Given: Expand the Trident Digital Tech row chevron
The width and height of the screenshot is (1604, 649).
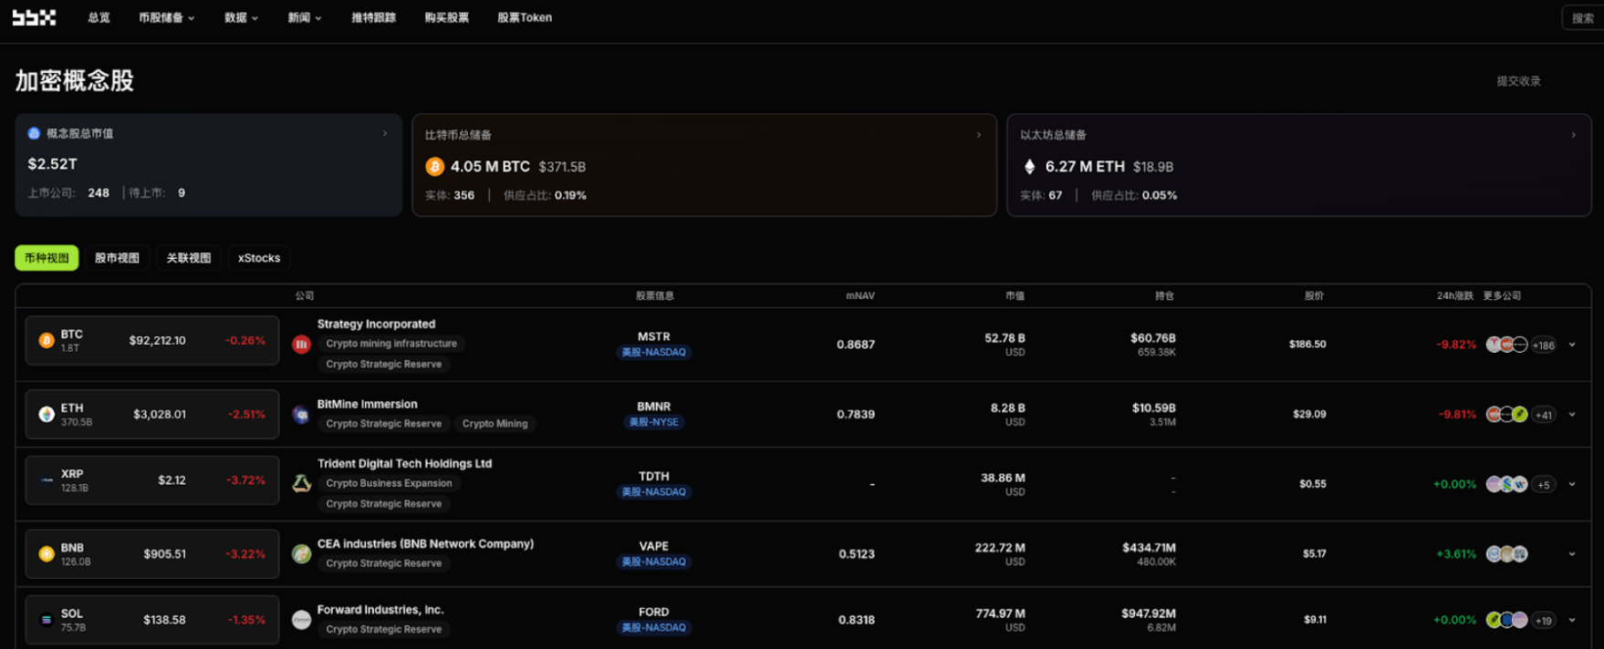Looking at the screenshot, I should pyautogui.click(x=1572, y=484).
